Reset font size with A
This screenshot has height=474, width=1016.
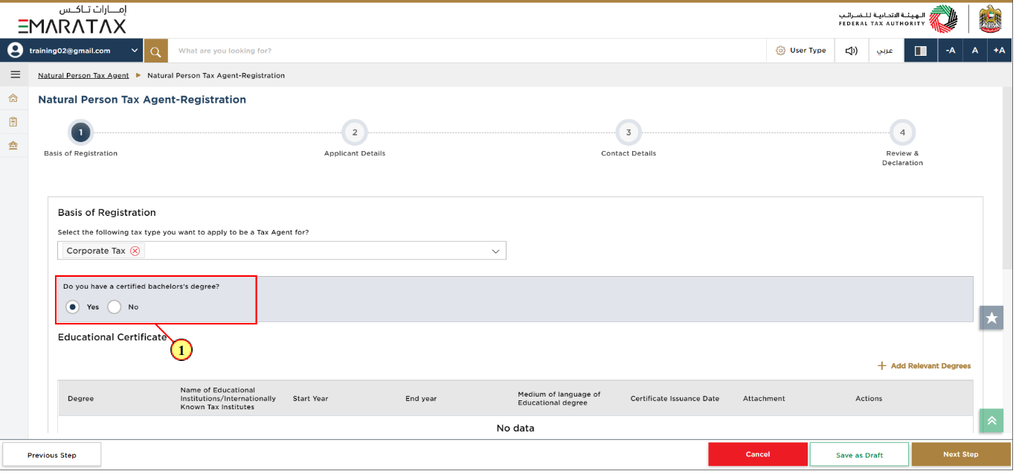point(974,51)
